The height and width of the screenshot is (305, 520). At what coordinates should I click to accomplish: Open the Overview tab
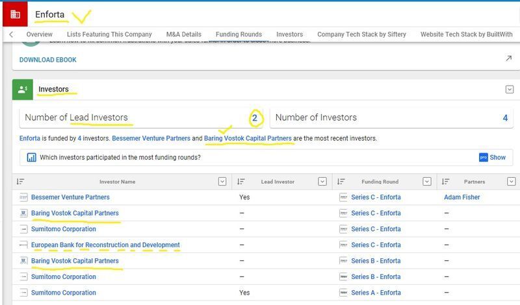pos(40,34)
